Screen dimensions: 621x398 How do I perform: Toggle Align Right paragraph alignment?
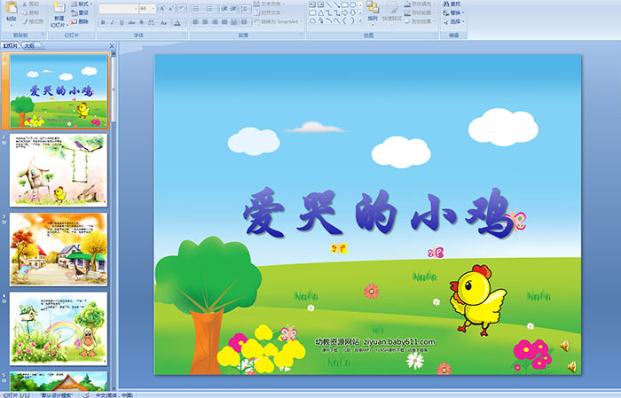click(215, 22)
